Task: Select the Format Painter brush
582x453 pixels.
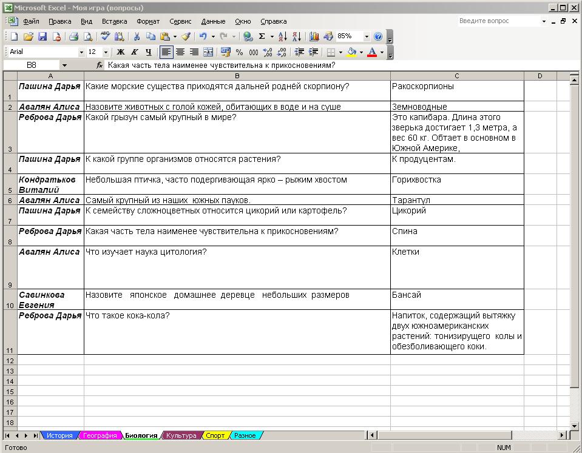Action: 186,37
